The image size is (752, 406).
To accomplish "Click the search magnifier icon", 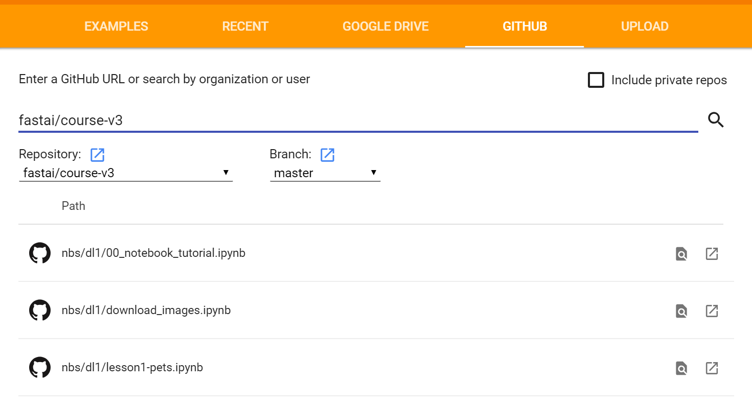I will tap(716, 121).
